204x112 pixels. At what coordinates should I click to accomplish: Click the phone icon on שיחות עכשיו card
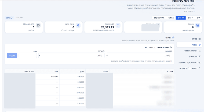click(x=78, y=25)
